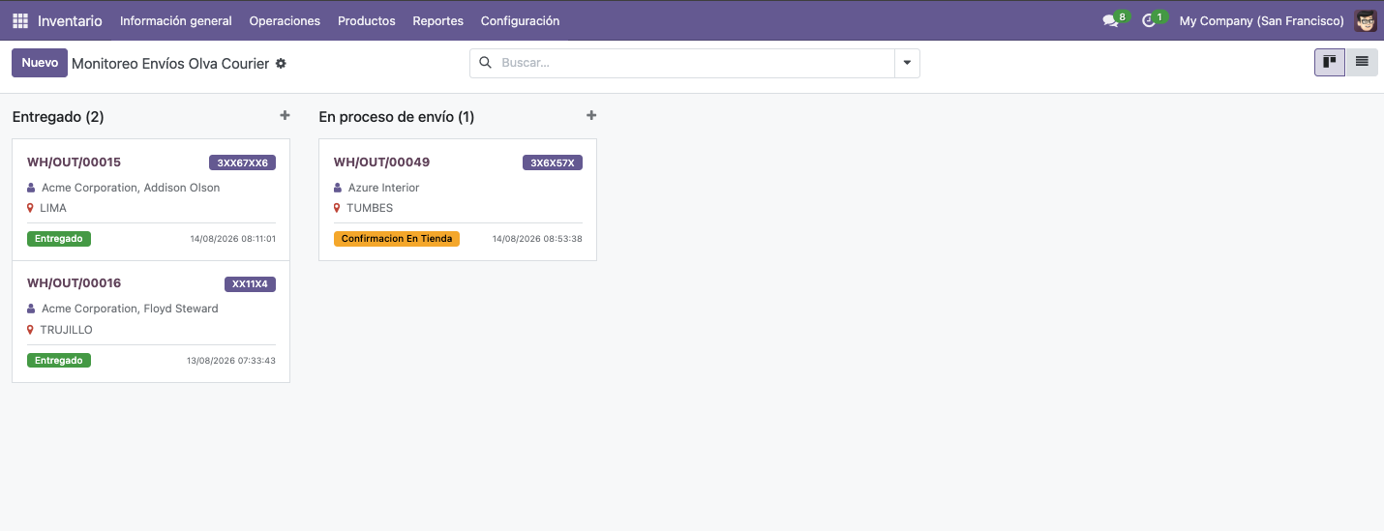Click the TRUJILLO destination text
1384x531 pixels.
(67, 330)
